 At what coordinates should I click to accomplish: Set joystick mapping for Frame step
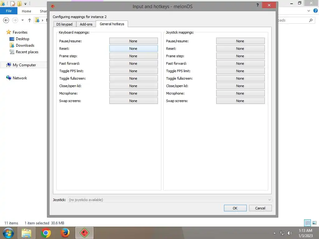point(240,56)
